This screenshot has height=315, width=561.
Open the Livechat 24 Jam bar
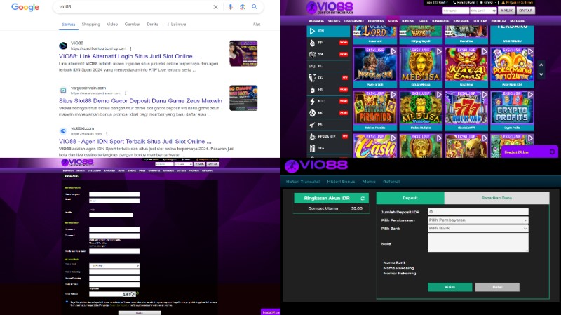coord(529,152)
